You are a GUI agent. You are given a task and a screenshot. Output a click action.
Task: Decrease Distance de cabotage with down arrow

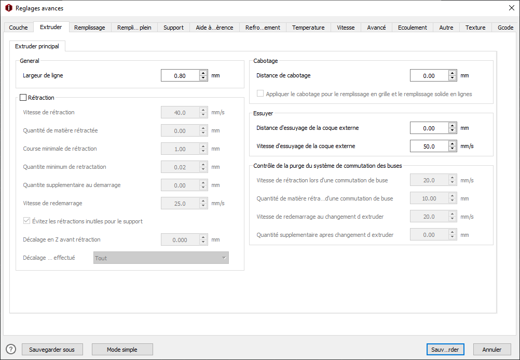(453, 78)
